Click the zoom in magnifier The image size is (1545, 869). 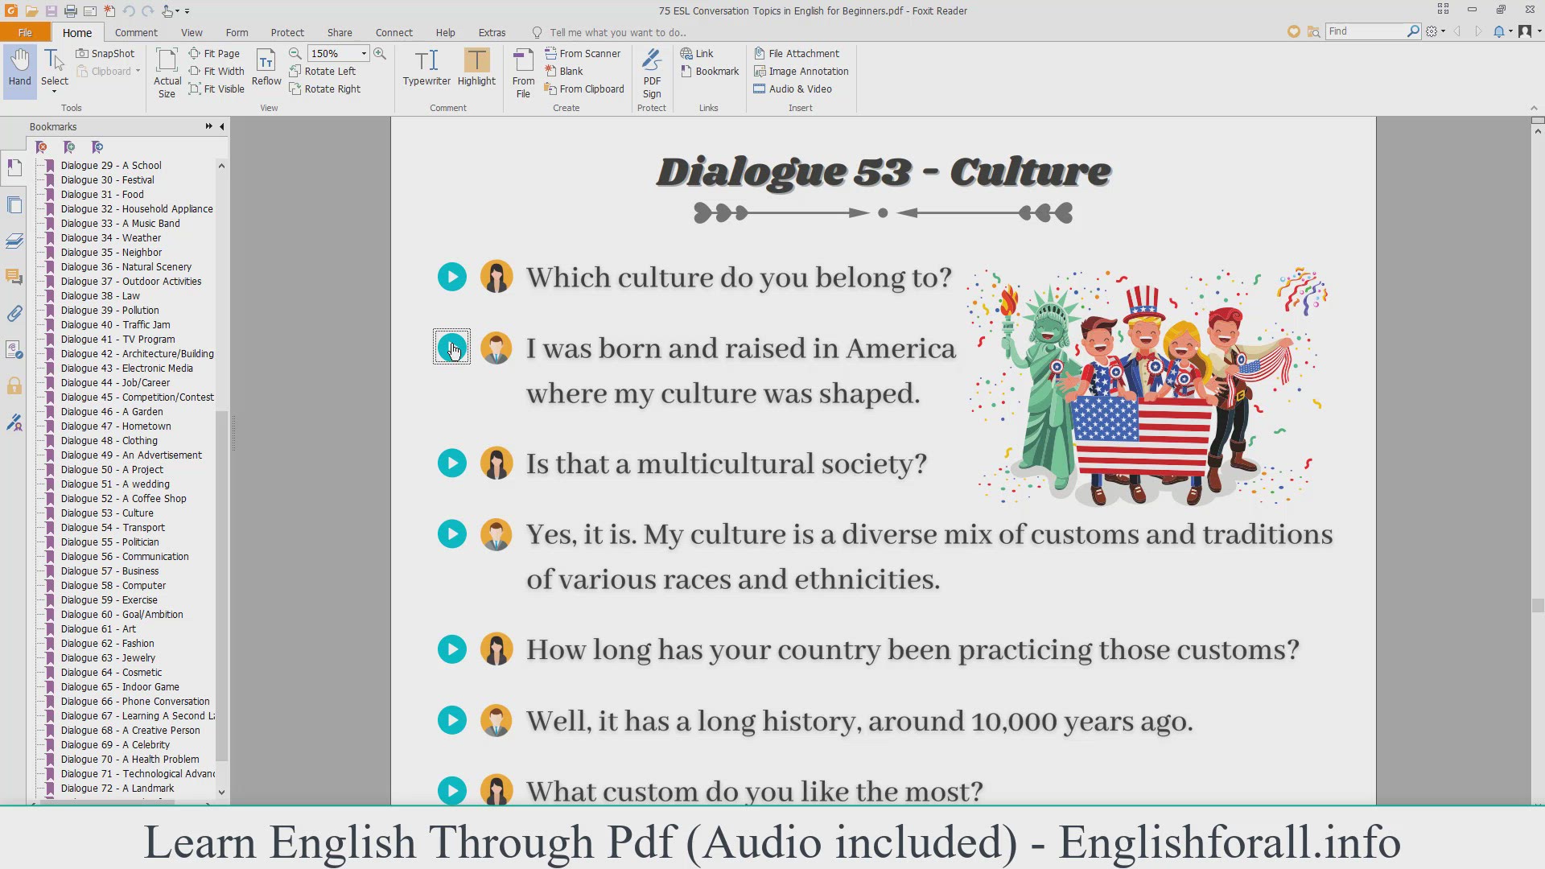380,53
